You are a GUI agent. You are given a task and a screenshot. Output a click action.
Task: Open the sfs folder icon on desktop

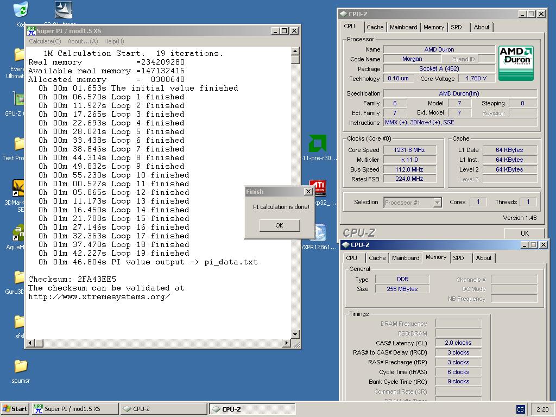click(19, 322)
